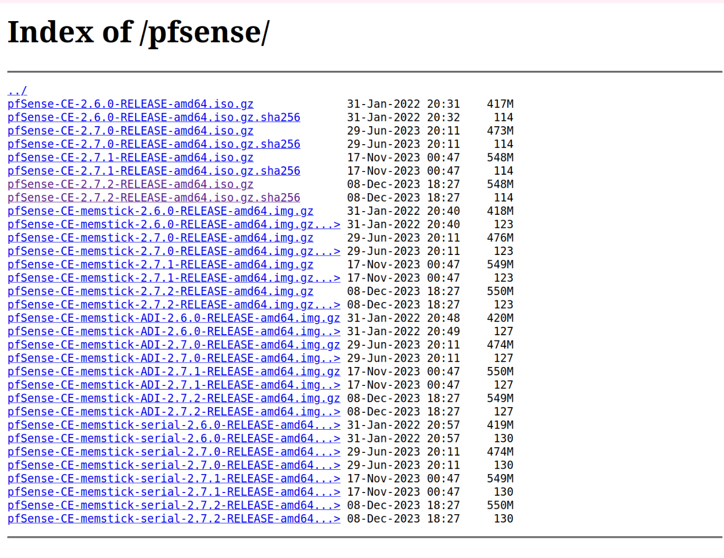
Task: Open the 2.7.0 iso.gz.sha256 checksum file
Action: coord(154,144)
